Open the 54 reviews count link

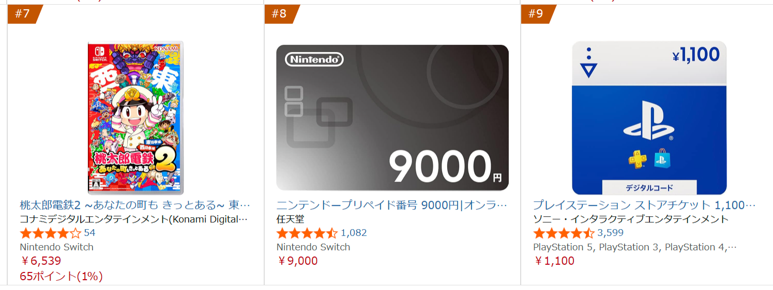click(89, 233)
